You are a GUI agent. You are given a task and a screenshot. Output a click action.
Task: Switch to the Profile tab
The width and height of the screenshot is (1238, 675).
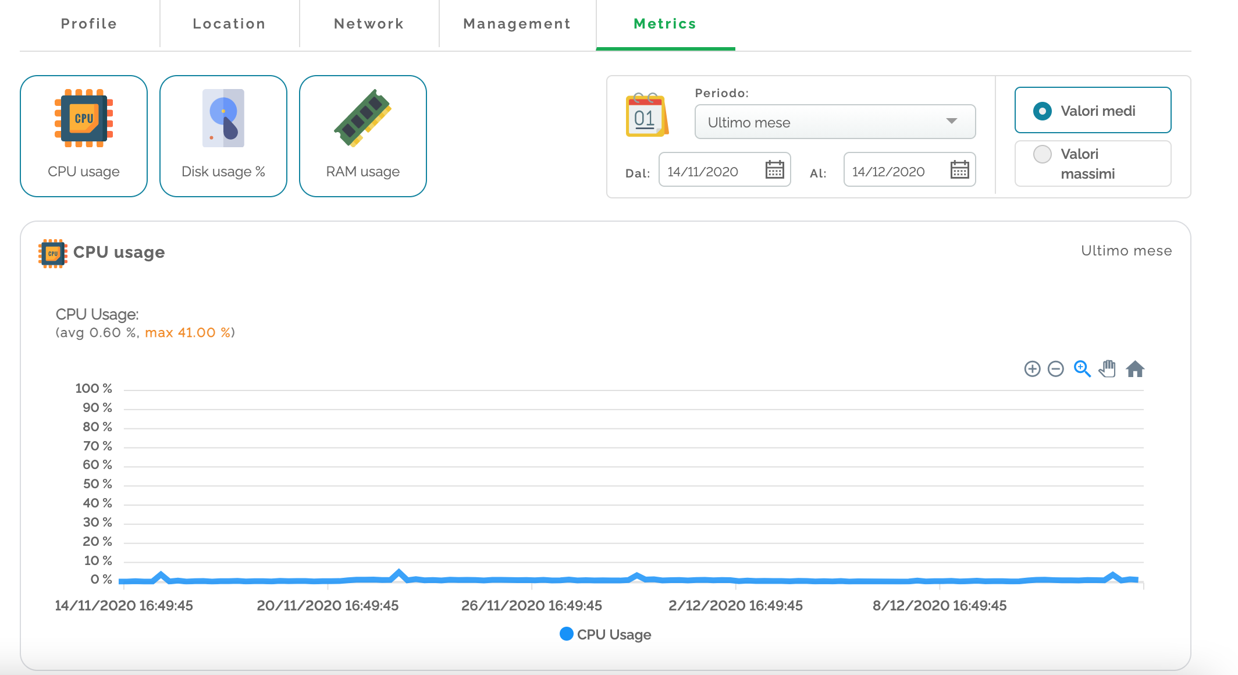tap(89, 24)
